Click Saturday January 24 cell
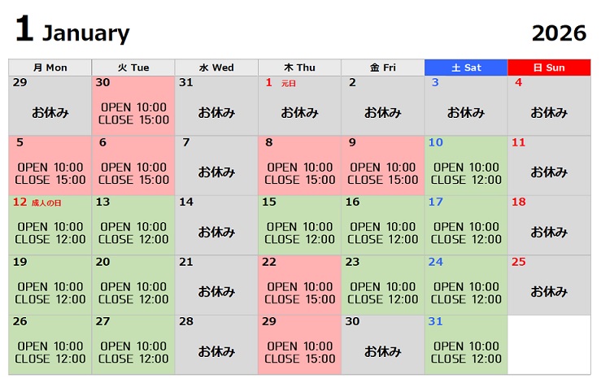601x383 pixels. [x=466, y=285]
